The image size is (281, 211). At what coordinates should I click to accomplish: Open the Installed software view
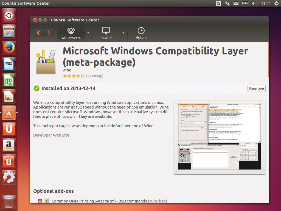(x=106, y=33)
